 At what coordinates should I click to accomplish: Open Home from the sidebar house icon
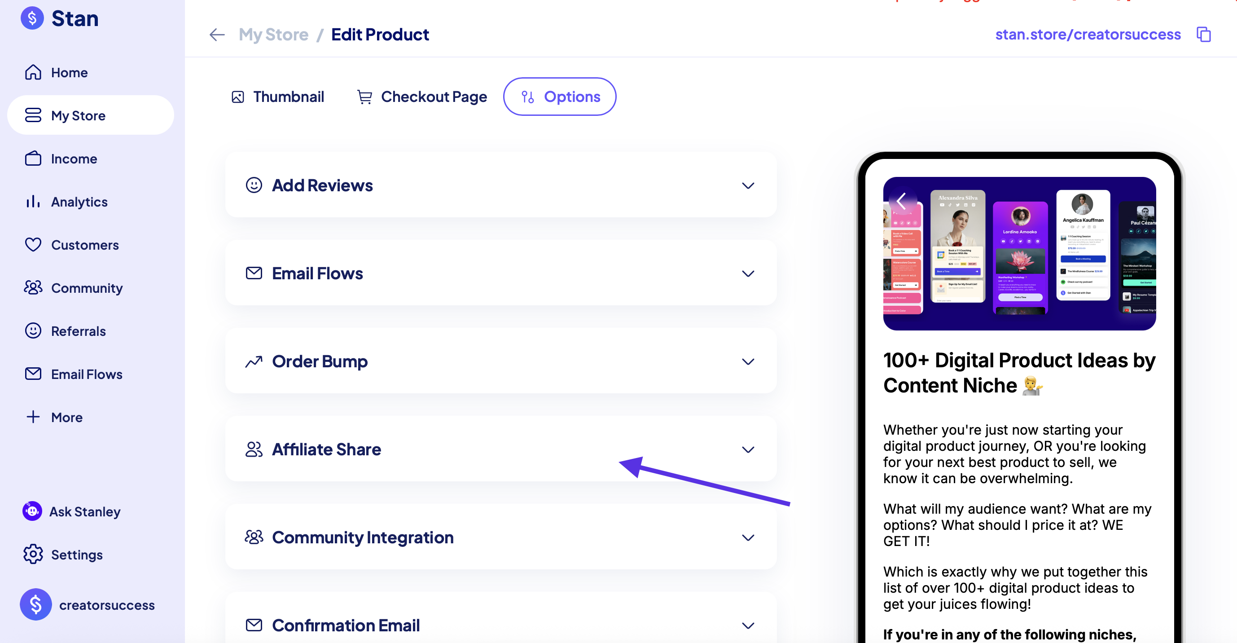point(33,72)
